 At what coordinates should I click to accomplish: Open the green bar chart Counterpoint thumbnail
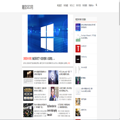(x=78, y=38)
